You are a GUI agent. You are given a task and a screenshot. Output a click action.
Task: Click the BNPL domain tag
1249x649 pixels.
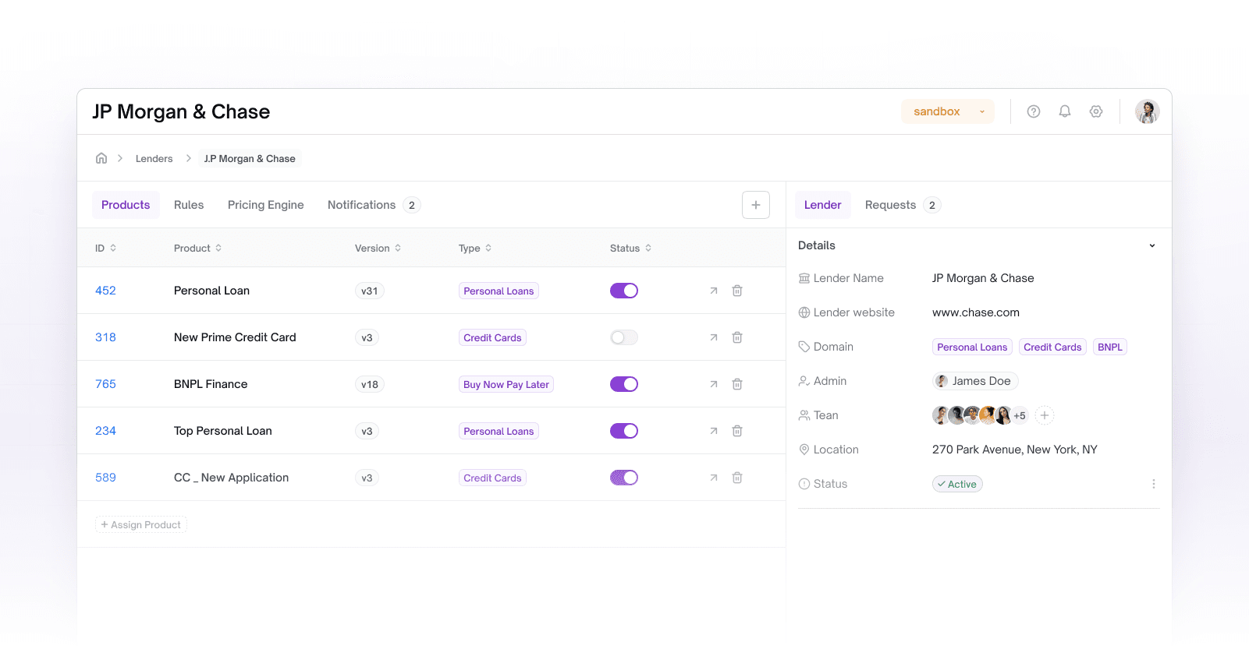[x=1110, y=347]
